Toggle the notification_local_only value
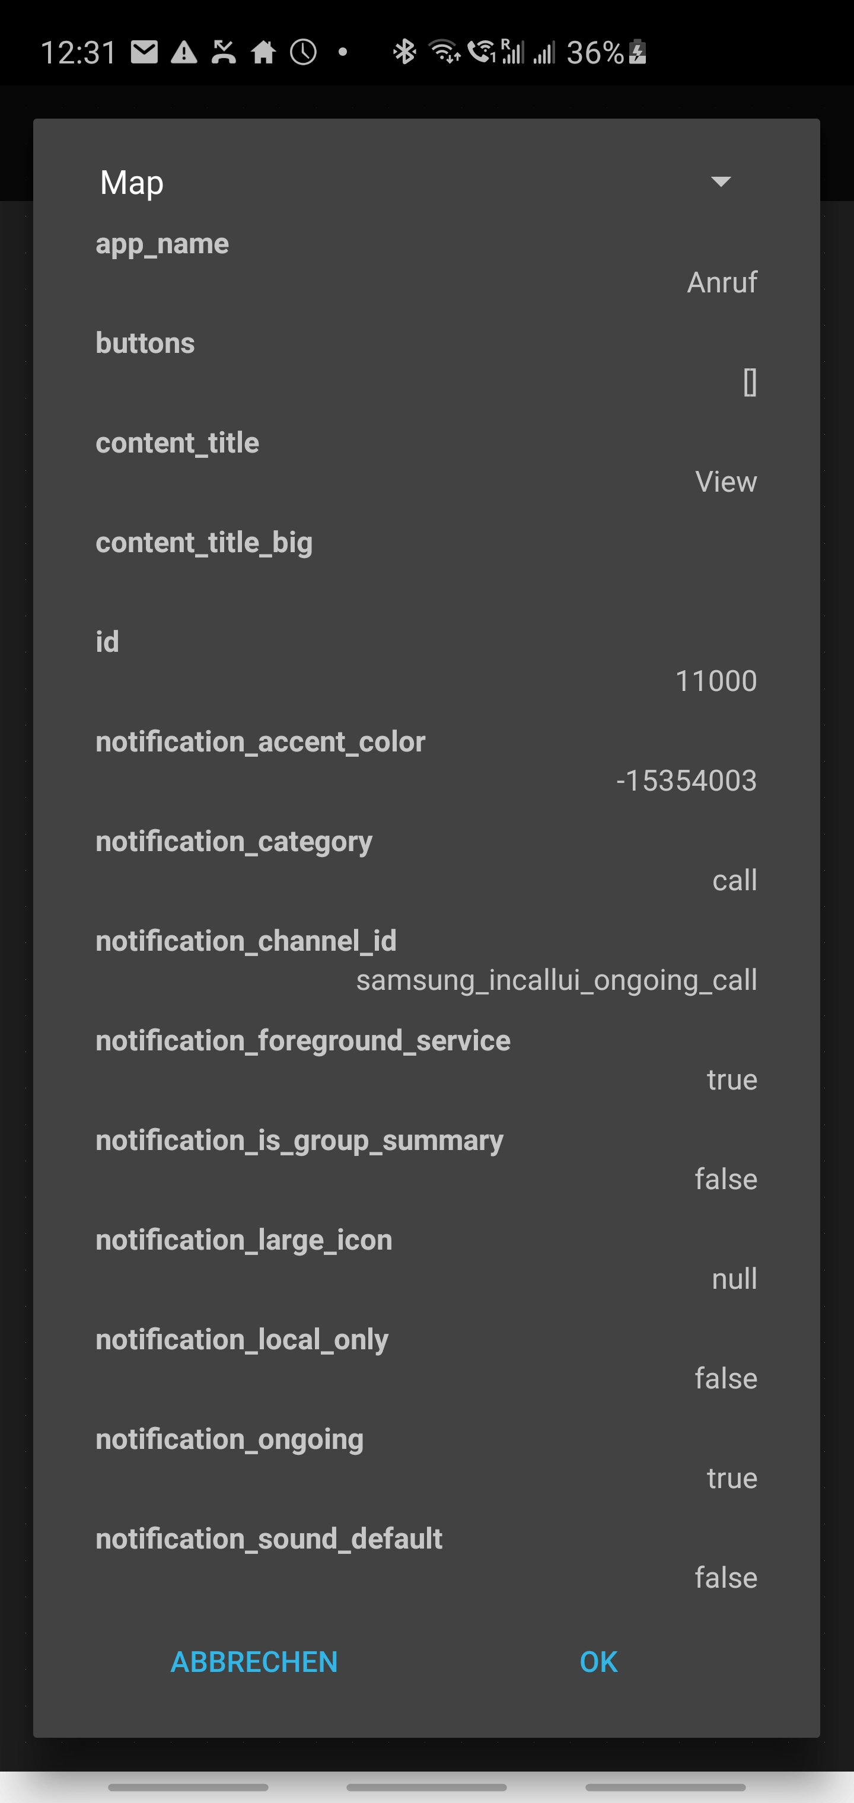Screen dimensions: 854x1803 point(427,1358)
